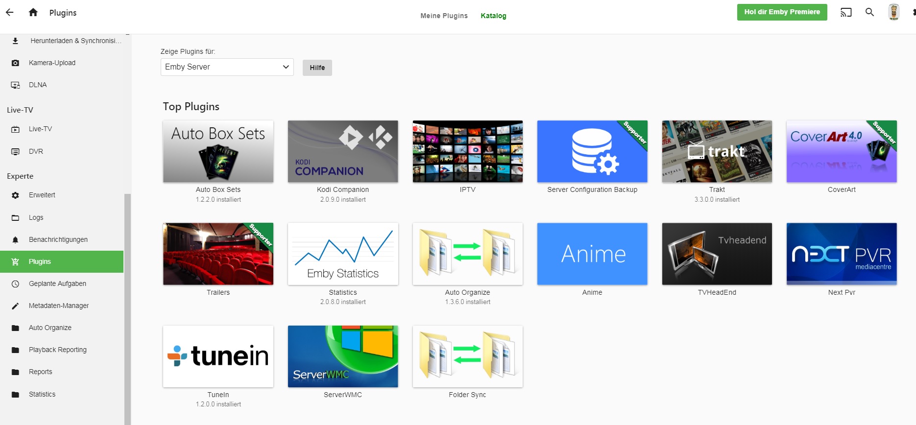
Task: Click '1.2.2.0 installiert' under Auto Box Sets
Action: pyautogui.click(x=218, y=200)
